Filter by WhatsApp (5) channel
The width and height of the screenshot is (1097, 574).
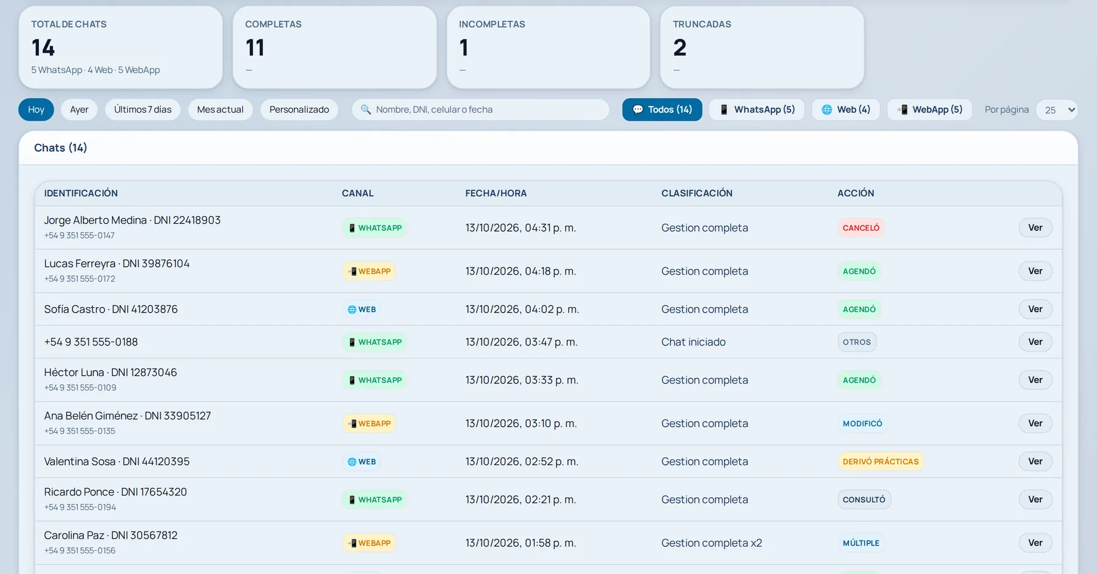pyautogui.click(x=756, y=110)
